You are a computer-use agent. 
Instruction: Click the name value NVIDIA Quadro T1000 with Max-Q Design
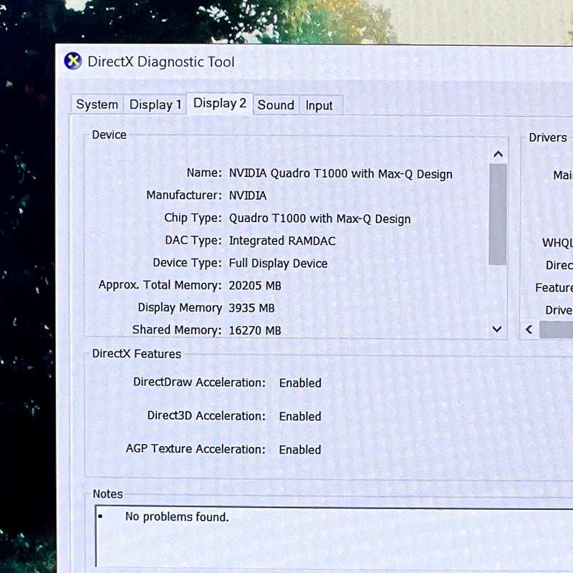341,174
